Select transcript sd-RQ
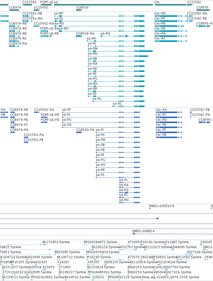213x281 pixels. point(123,36)
